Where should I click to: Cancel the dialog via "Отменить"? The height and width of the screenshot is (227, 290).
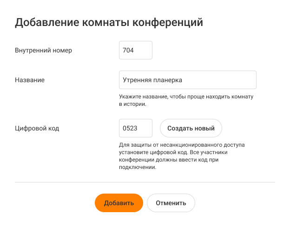click(x=171, y=203)
